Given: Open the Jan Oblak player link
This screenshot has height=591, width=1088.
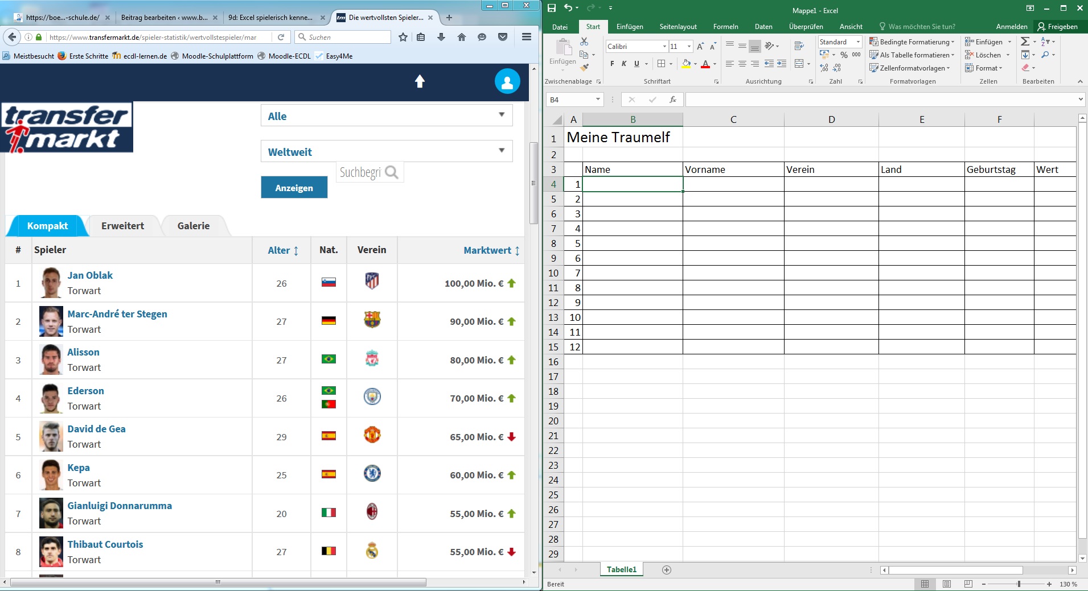Looking at the screenshot, I should (90, 275).
